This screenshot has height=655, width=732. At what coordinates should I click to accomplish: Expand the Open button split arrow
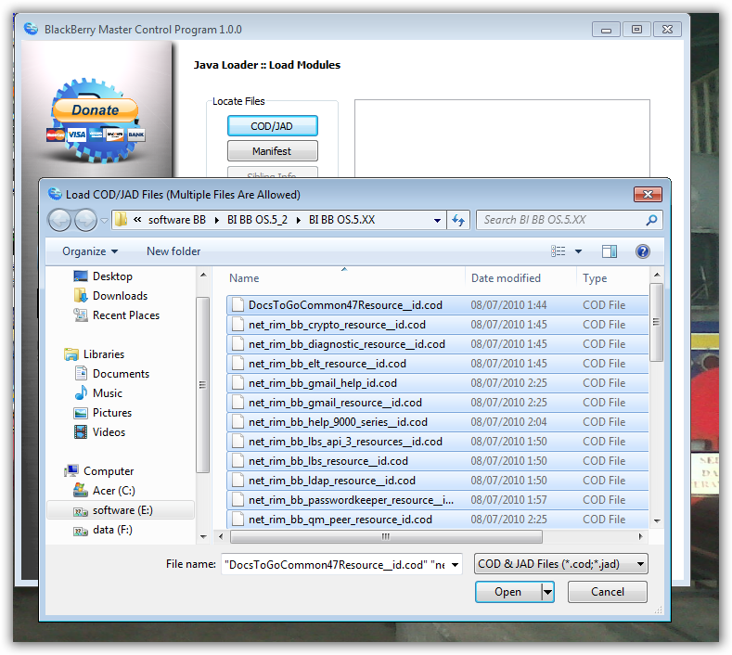tap(547, 592)
